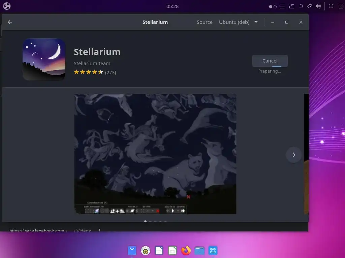Toggle the Raven sidebar panel icon
The width and height of the screenshot is (345, 258).
pos(341,6)
